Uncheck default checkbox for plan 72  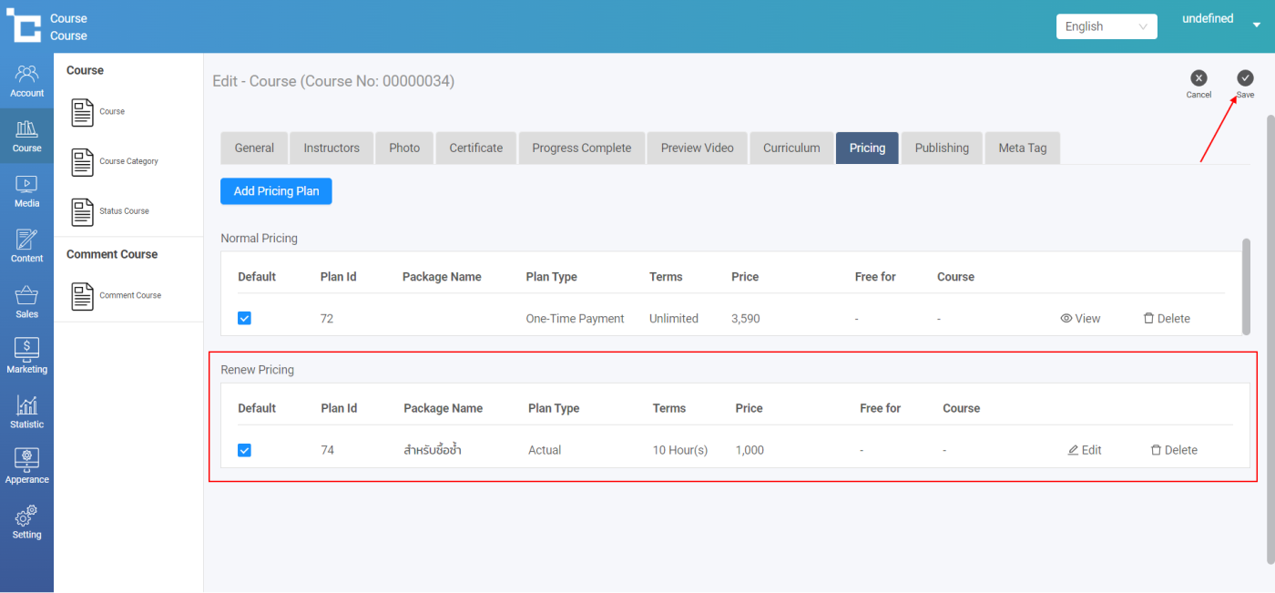point(244,319)
